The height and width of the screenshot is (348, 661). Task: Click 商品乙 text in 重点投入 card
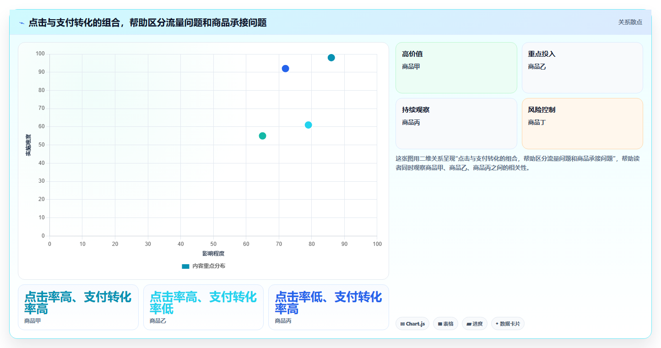click(x=537, y=66)
